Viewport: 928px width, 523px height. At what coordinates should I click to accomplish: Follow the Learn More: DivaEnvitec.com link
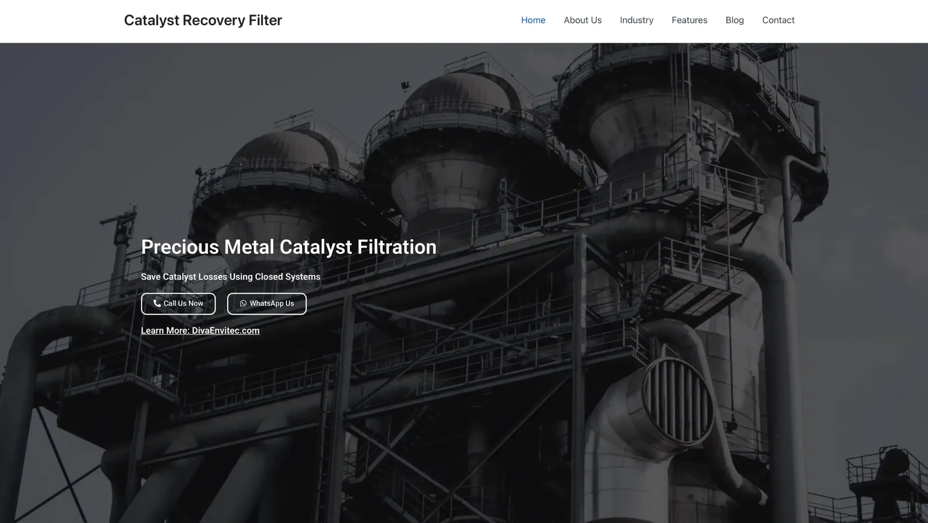[200, 331]
